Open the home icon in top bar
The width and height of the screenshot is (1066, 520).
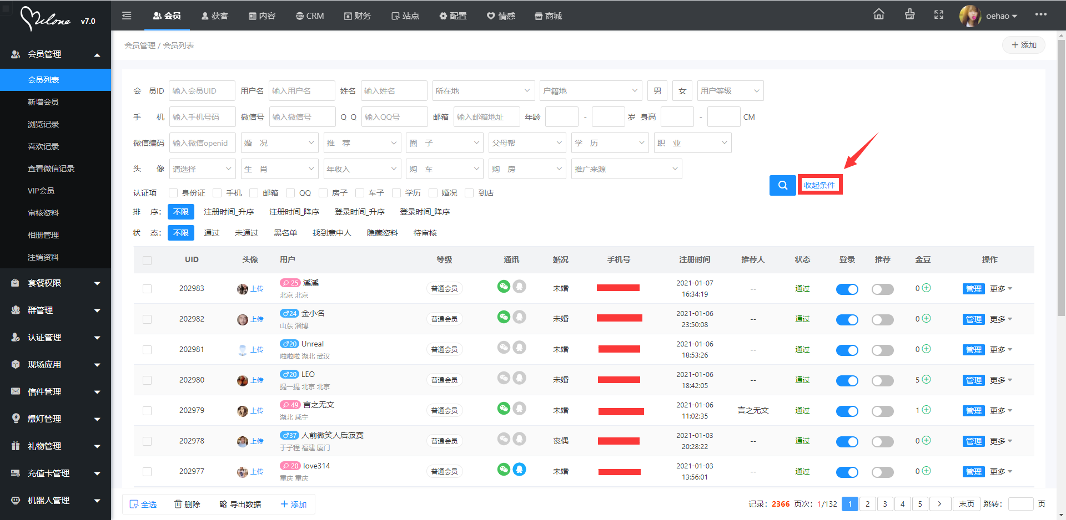[x=878, y=15]
